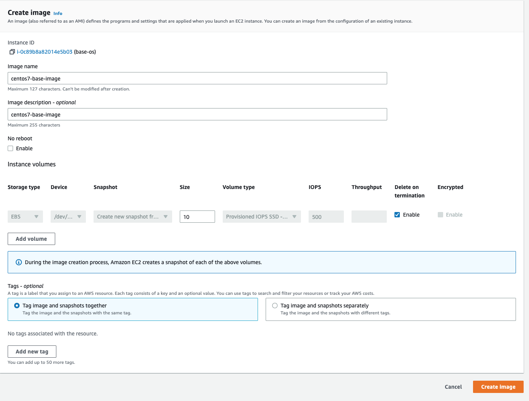The width and height of the screenshot is (529, 401).
Task: Enable the No reboot checkbox
Action: point(10,148)
